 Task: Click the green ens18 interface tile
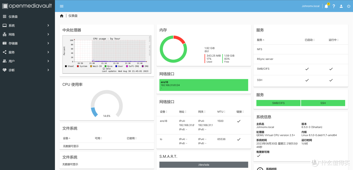coord(204,85)
